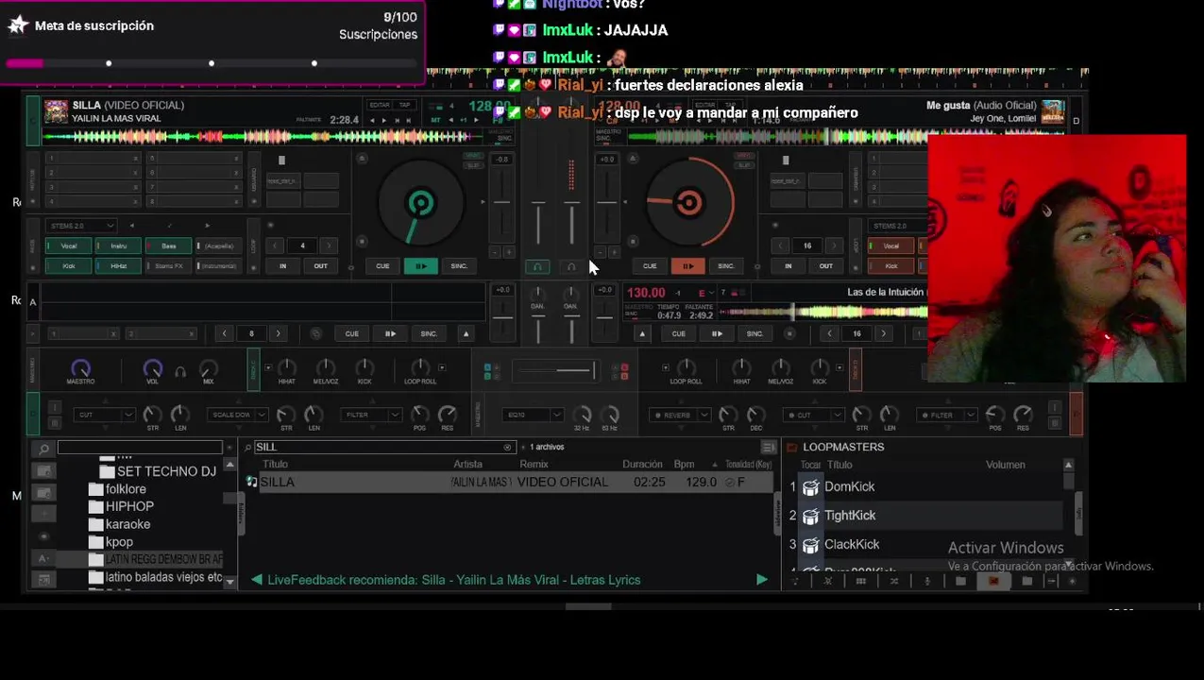Clear the SILL search text
The width and height of the screenshot is (1204, 680).
[507, 447]
